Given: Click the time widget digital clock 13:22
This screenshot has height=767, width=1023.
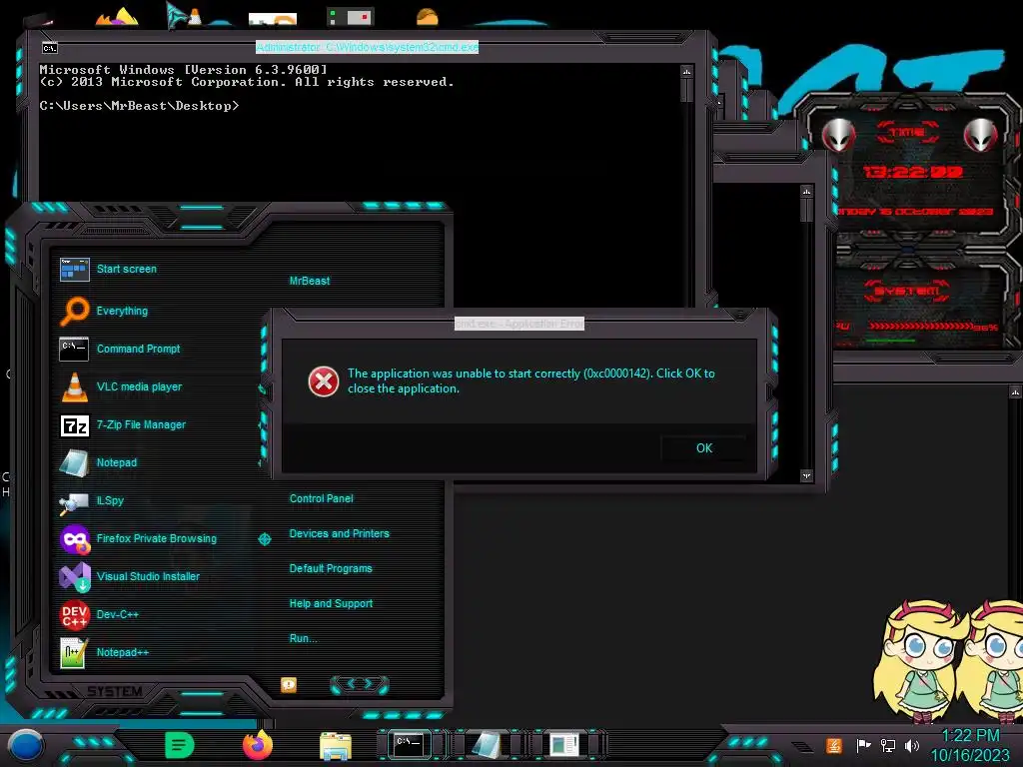Looking at the screenshot, I should [x=912, y=172].
